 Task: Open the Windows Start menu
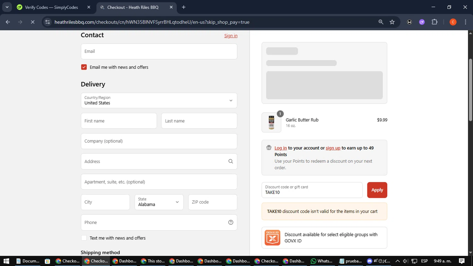pyautogui.click(x=6, y=261)
